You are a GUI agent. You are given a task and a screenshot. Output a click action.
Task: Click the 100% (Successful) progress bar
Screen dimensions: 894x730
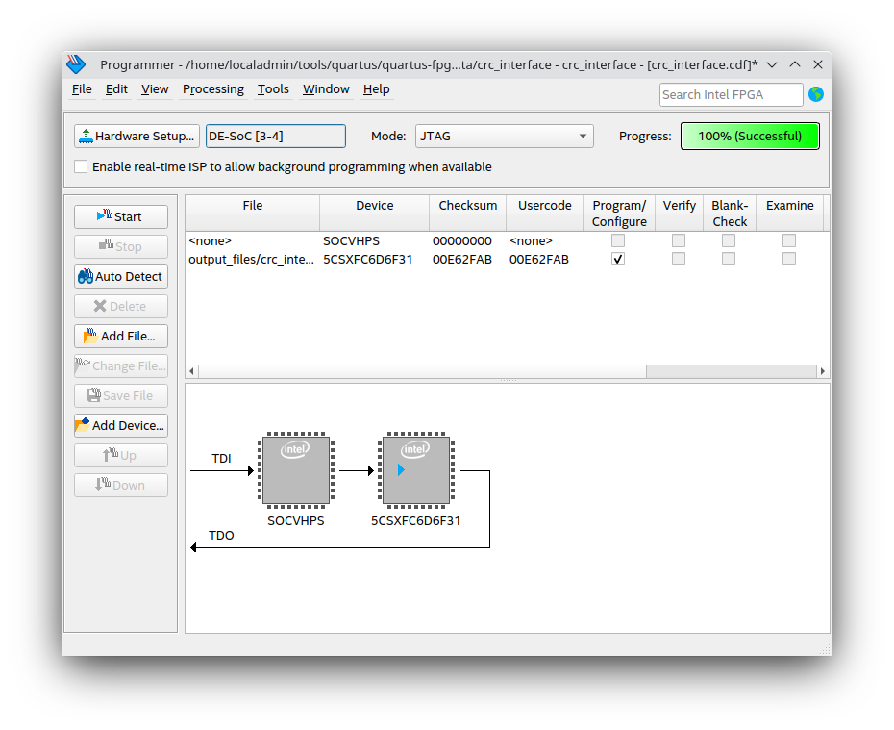tap(750, 136)
